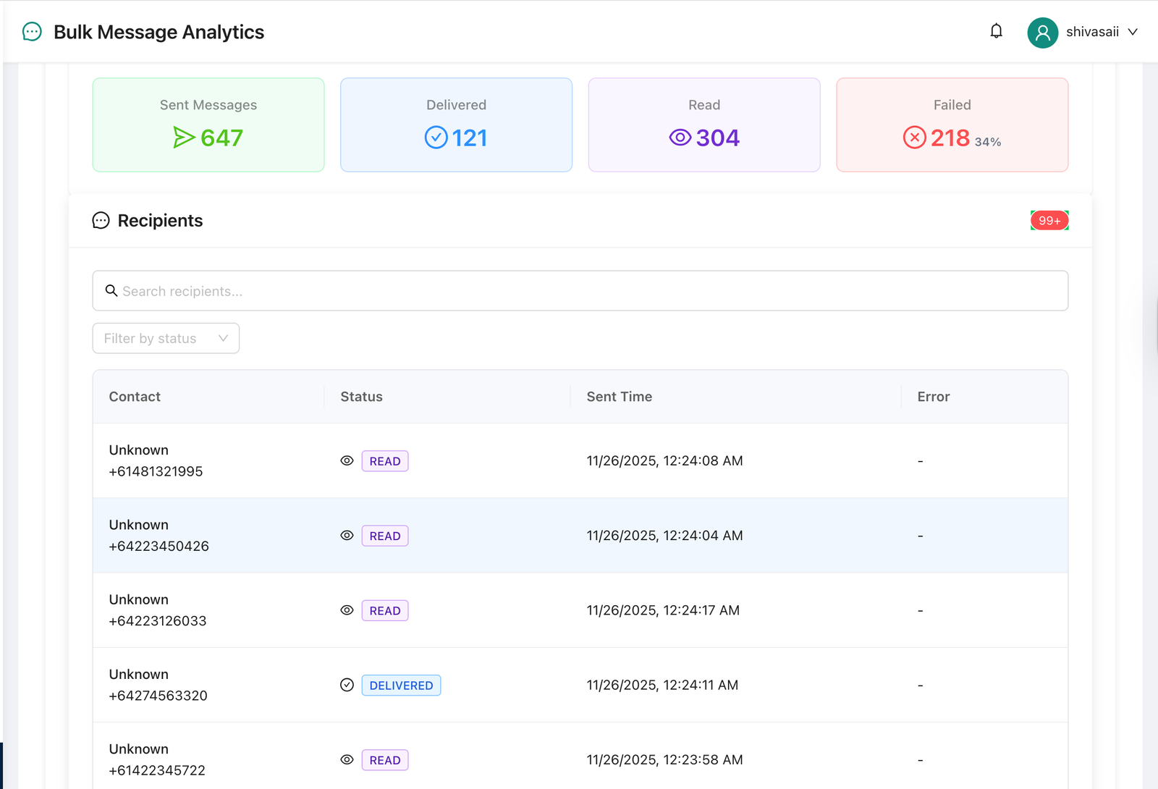Image resolution: width=1158 pixels, height=789 pixels.
Task: Click the Search recipients input field
Action: click(x=580, y=291)
